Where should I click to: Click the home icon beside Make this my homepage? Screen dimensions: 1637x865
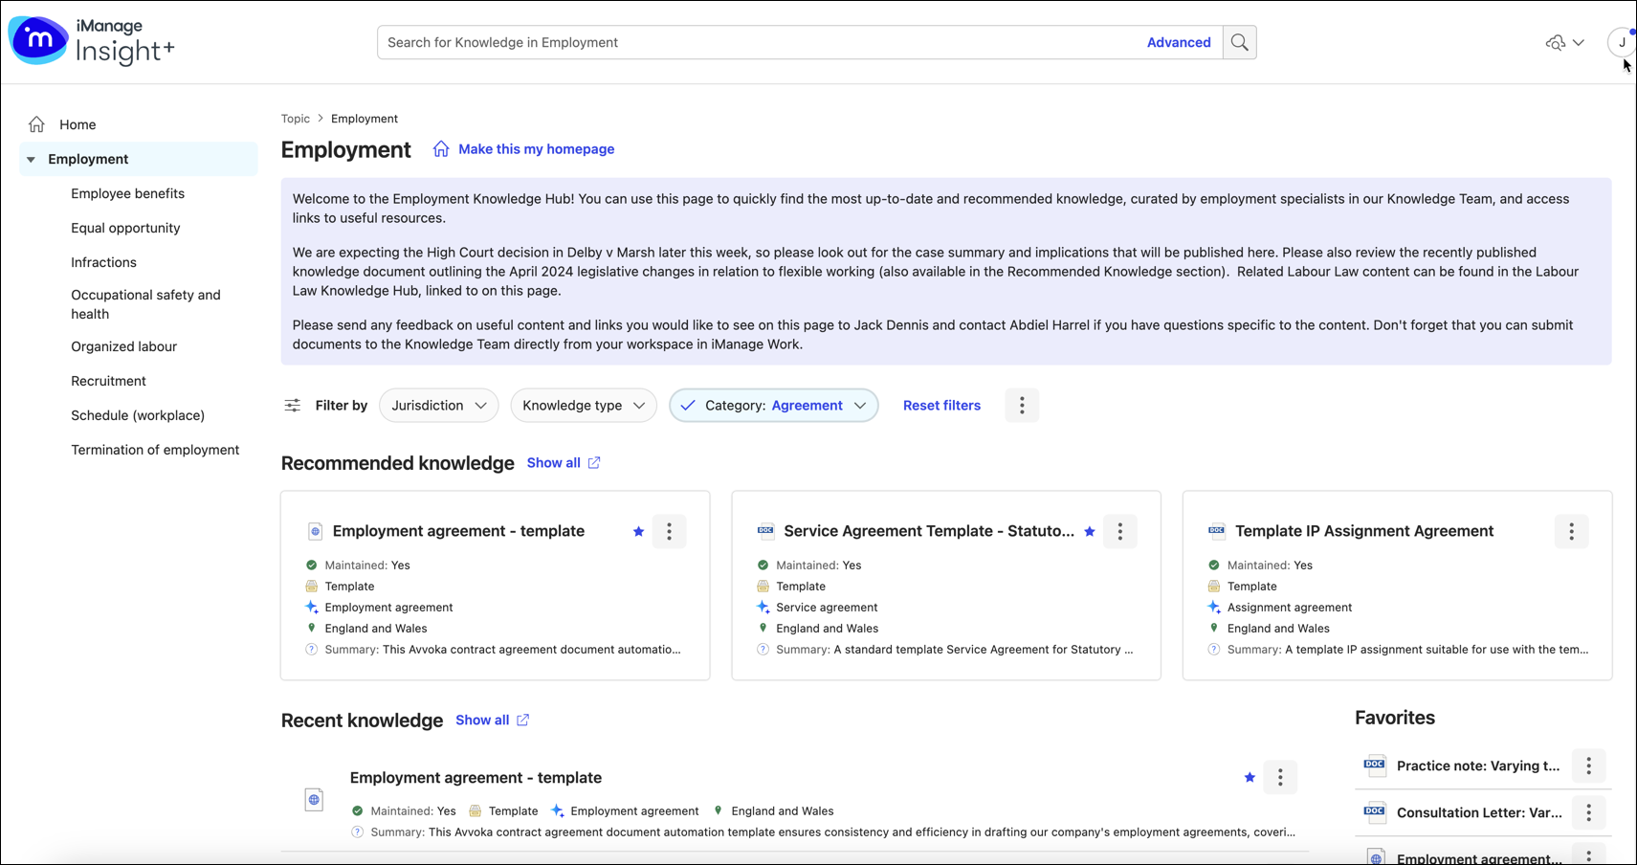click(440, 149)
